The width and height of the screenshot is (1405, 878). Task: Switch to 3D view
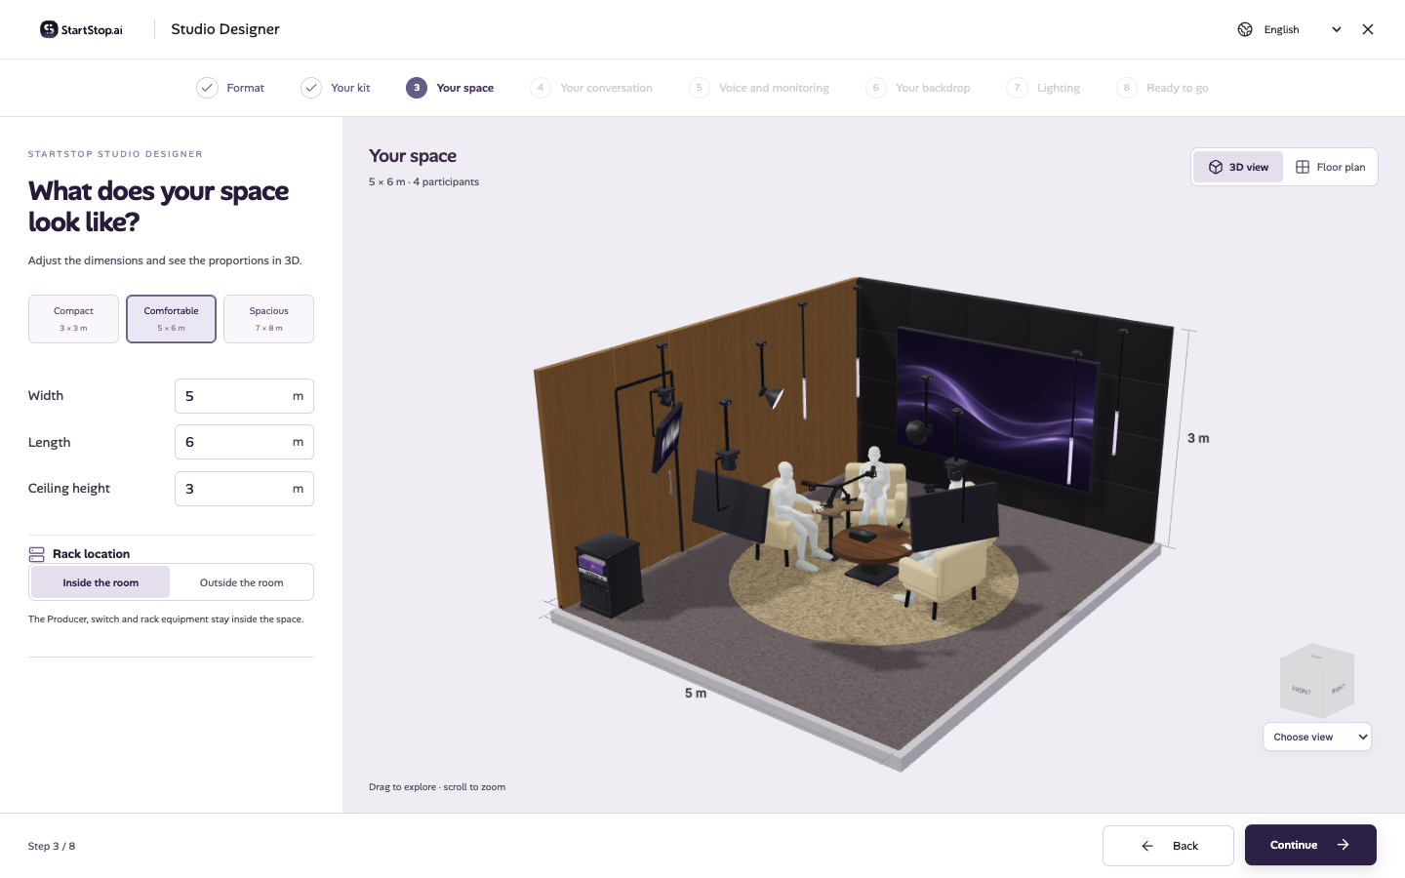(1238, 167)
